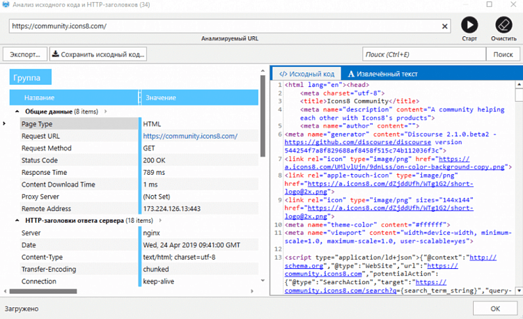Image resolution: width=523 pixels, height=319 pixels.
Task: Collapse the Общие данные group
Action: coord(17,111)
